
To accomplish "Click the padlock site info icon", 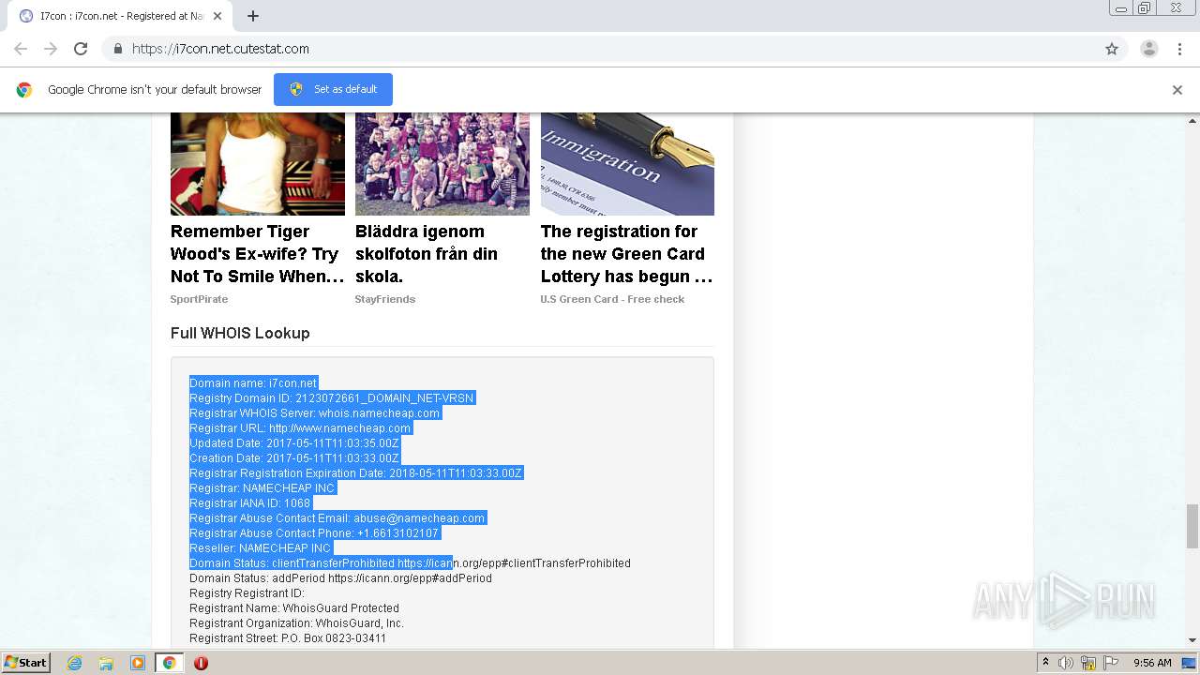I will click(x=117, y=49).
